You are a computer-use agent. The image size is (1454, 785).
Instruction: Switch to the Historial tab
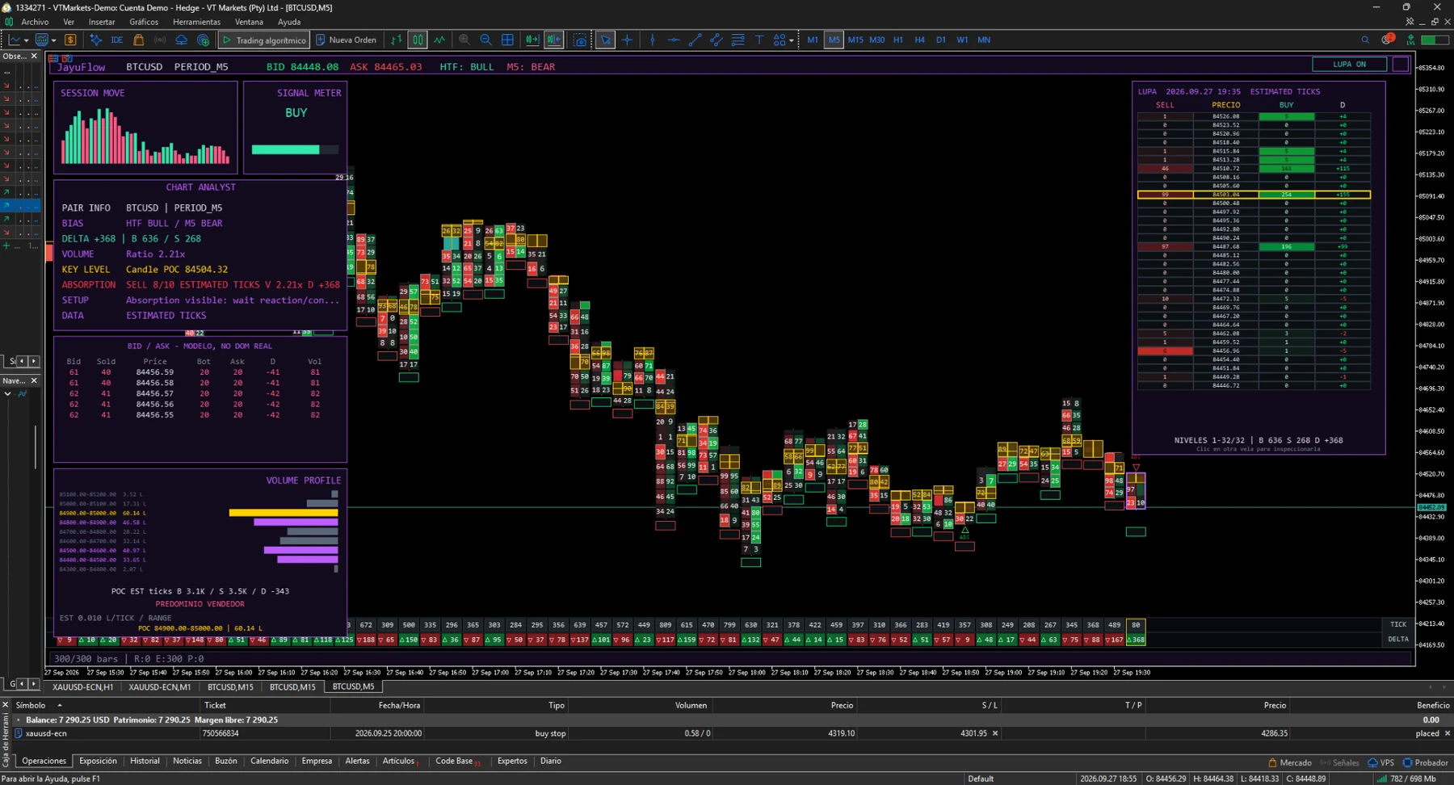click(145, 761)
